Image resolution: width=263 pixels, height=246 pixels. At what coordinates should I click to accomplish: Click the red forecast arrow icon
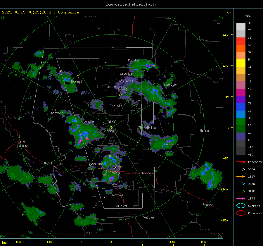pyautogui.click(x=241, y=162)
